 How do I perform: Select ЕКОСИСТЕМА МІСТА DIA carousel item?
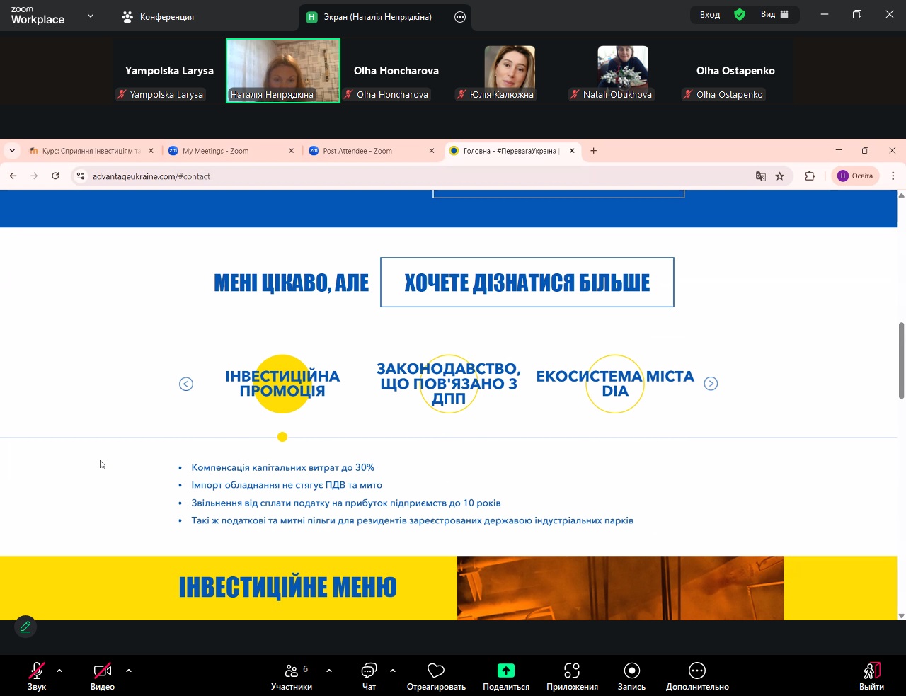click(614, 384)
